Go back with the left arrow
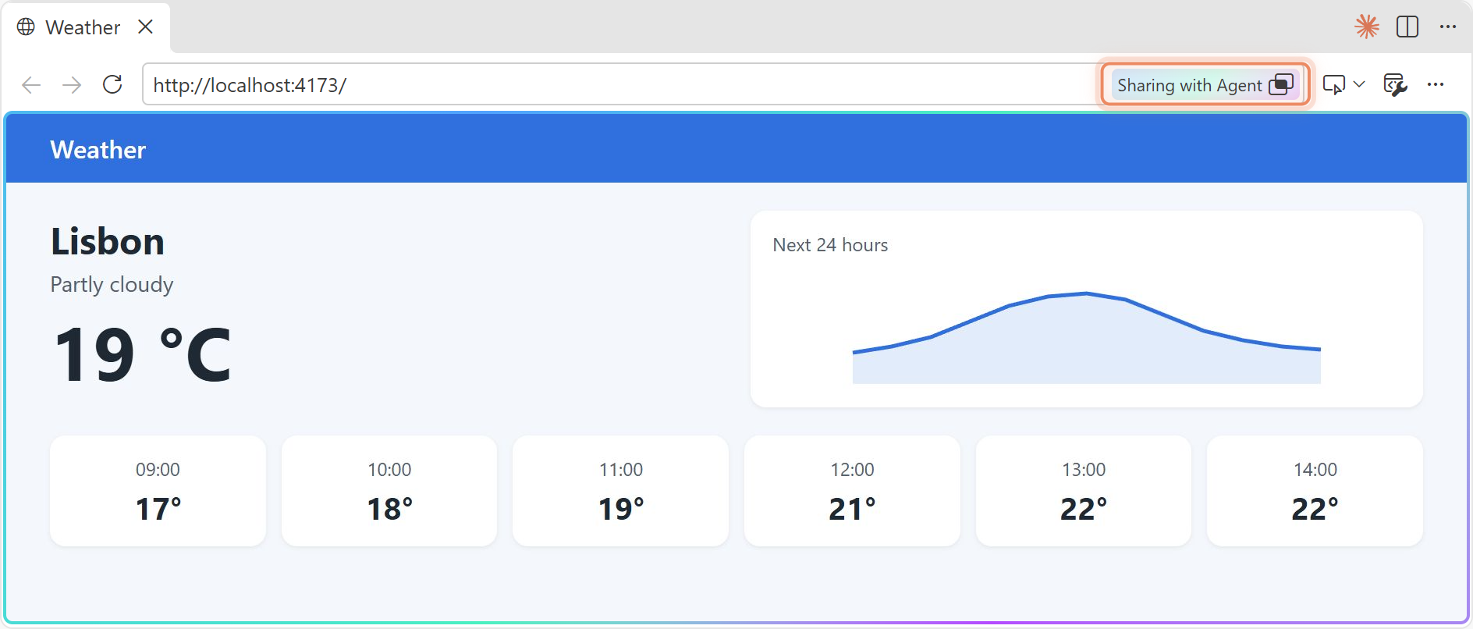Viewport: 1473px width, 629px height. tap(31, 84)
